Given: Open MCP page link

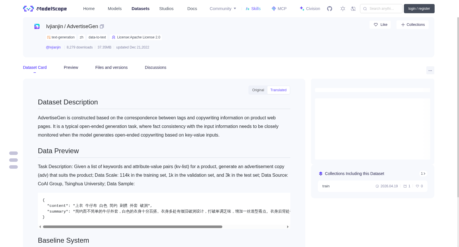Looking at the screenshot, I should point(279,9).
